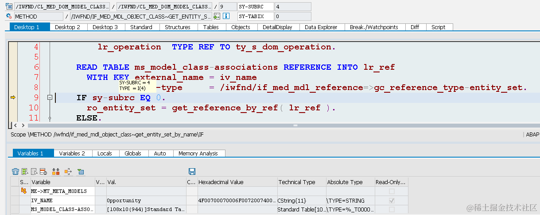Open the Tables tab

[211, 27]
